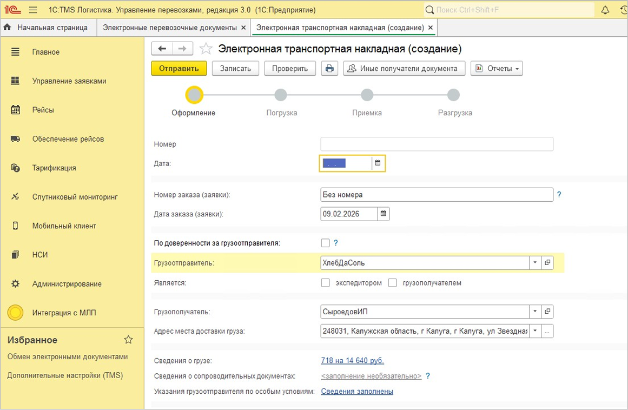Enable По доверенности за грузоотправителя checkbox
The width and height of the screenshot is (628, 410).
click(325, 243)
